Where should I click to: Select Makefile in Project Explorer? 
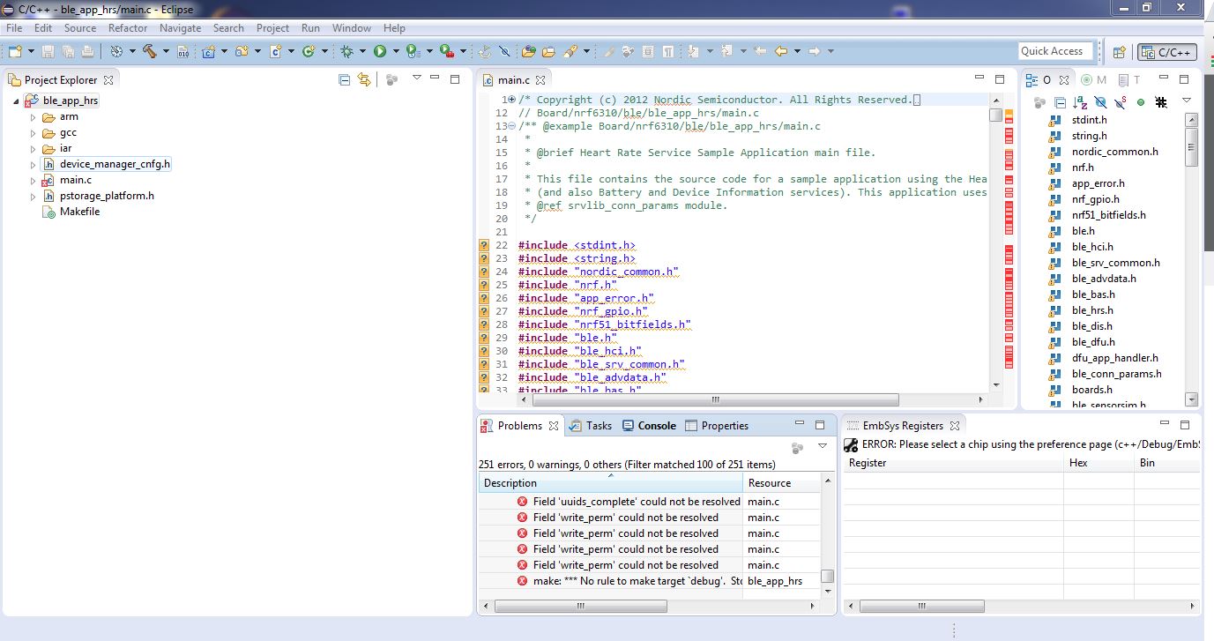coord(71,212)
